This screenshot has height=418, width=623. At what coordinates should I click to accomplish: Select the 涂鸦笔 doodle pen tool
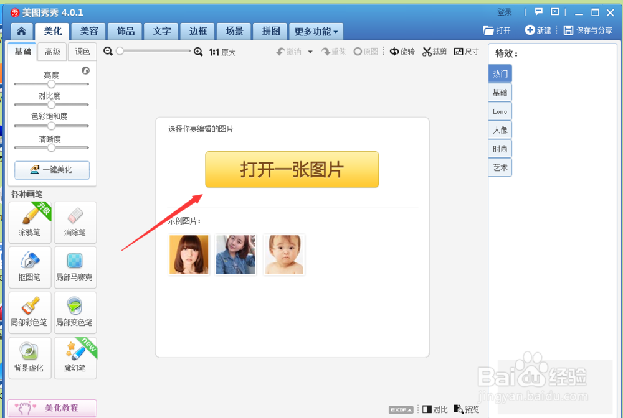tap(30, 223)
